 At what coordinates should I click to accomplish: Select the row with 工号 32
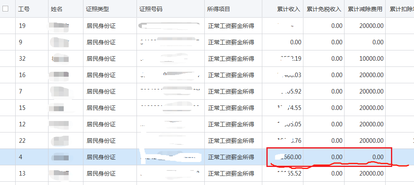[x=23, y=59]
